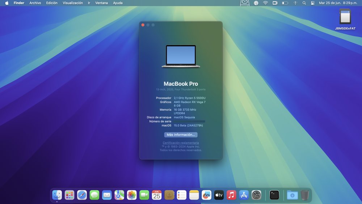
Task: Open screen mirroring menu bar item
Action: (275, 3)
